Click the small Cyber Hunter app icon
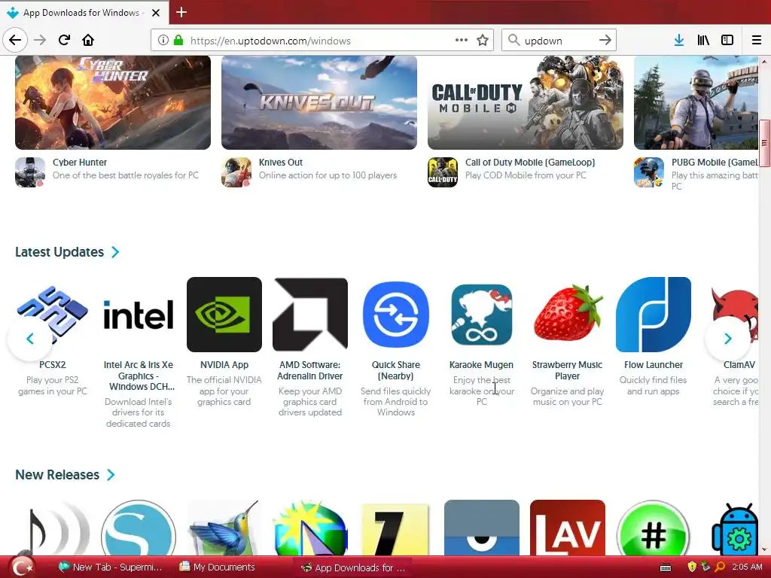 (x=30, y=172)
